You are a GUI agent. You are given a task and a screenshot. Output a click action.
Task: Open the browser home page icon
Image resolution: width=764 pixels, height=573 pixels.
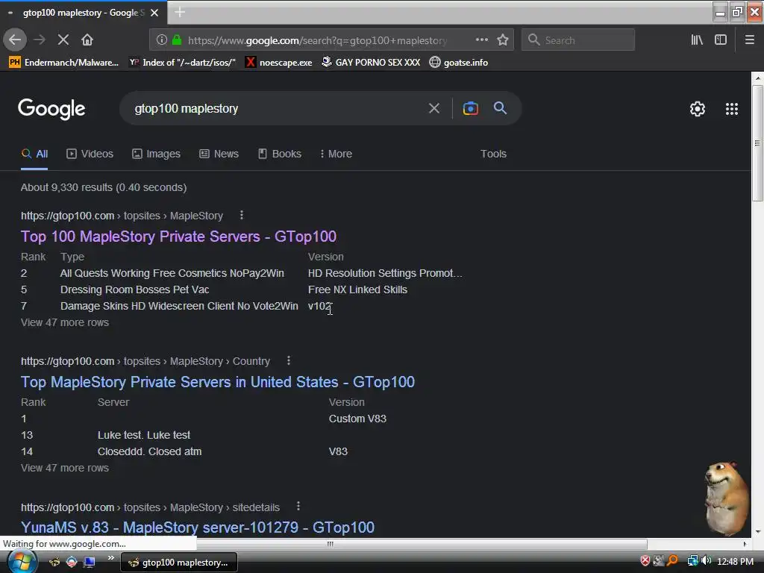pyautogui.click(x=87, y=40)
